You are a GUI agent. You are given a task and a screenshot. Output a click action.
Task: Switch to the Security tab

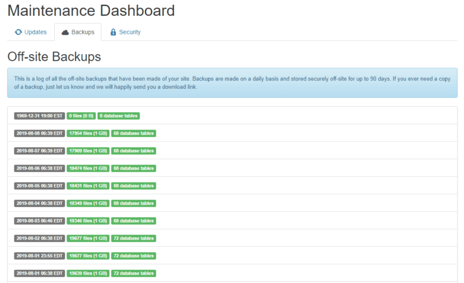coord(125,32)
